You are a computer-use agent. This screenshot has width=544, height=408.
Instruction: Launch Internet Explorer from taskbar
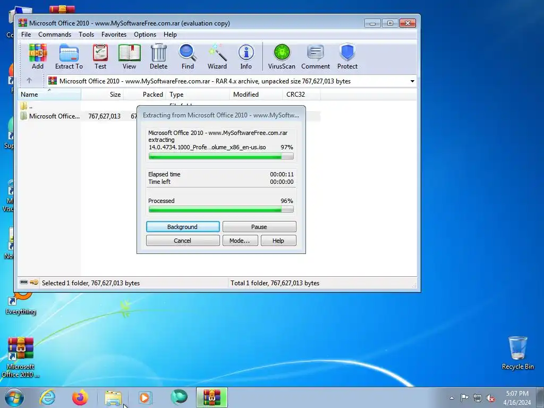point(47,397)
